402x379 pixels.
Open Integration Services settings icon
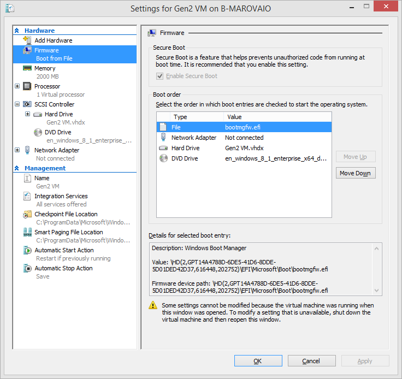click(x=27, y=196)
